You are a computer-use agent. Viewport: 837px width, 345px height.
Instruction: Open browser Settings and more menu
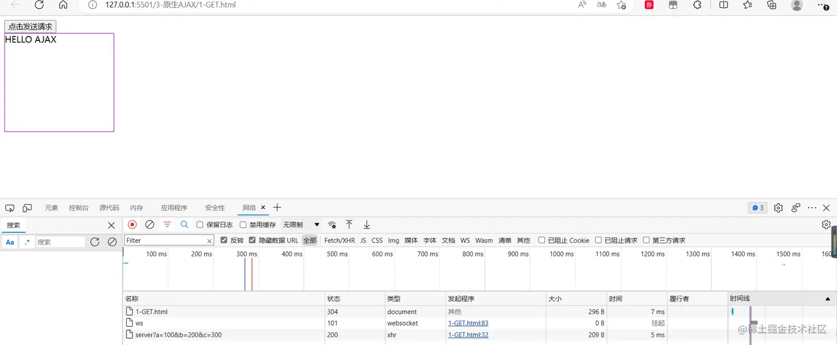pyautogui.click(x=824, y=5)
